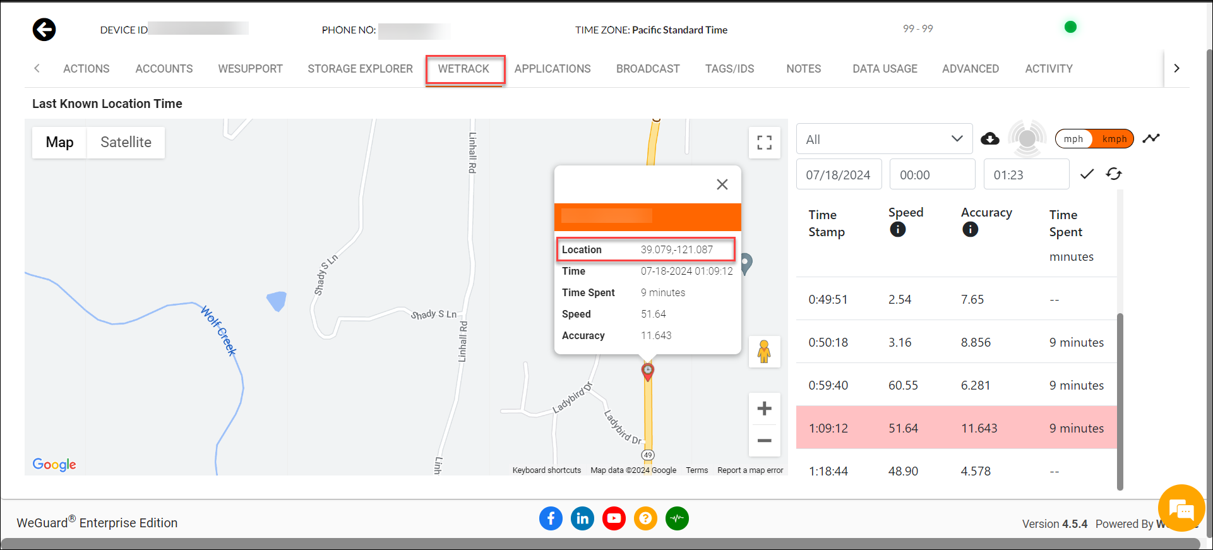Click the Time Stamp column header
This screenshot has width=1213, height=550.
coord(827,224)
